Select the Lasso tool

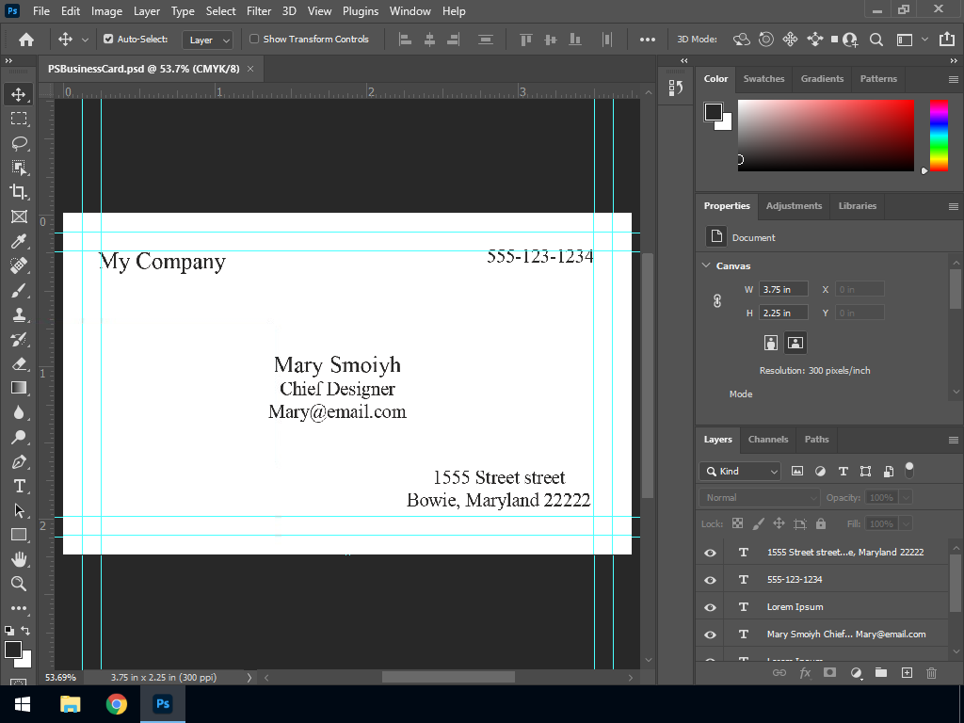(18, 143)
